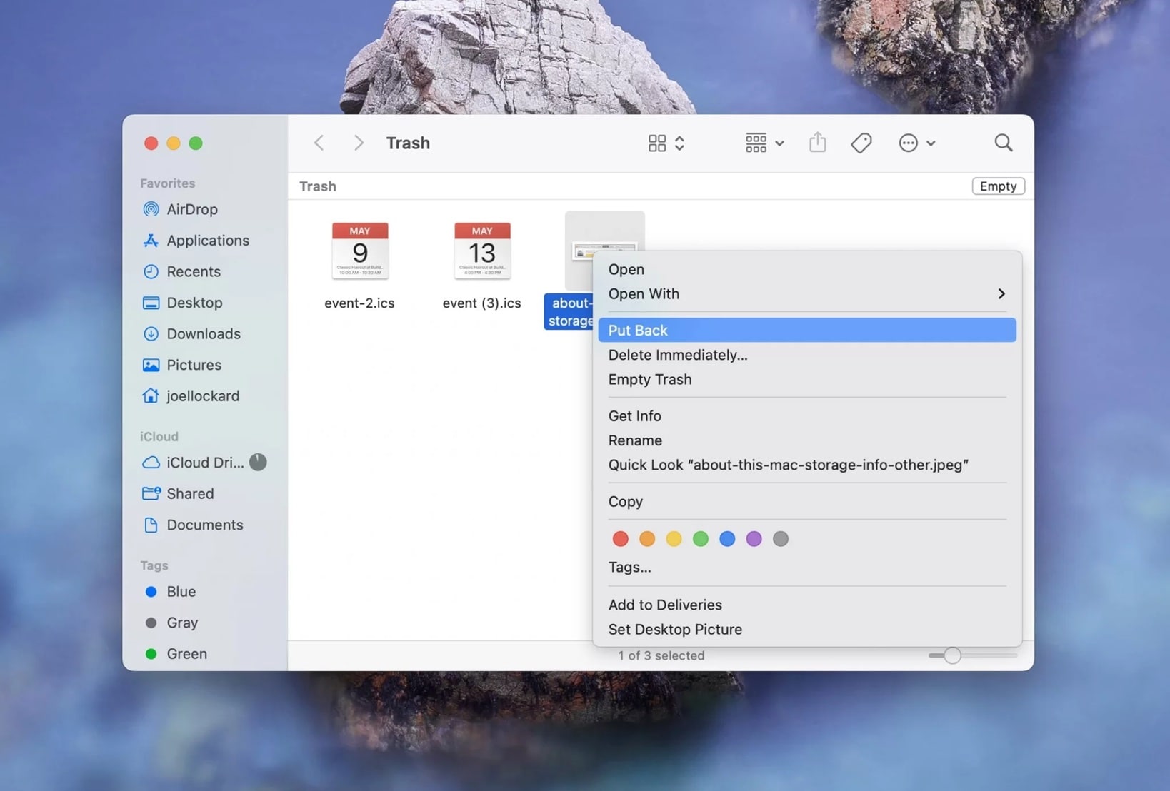
Task: Choose Copy from context menu
Action: tap(806, 501)
